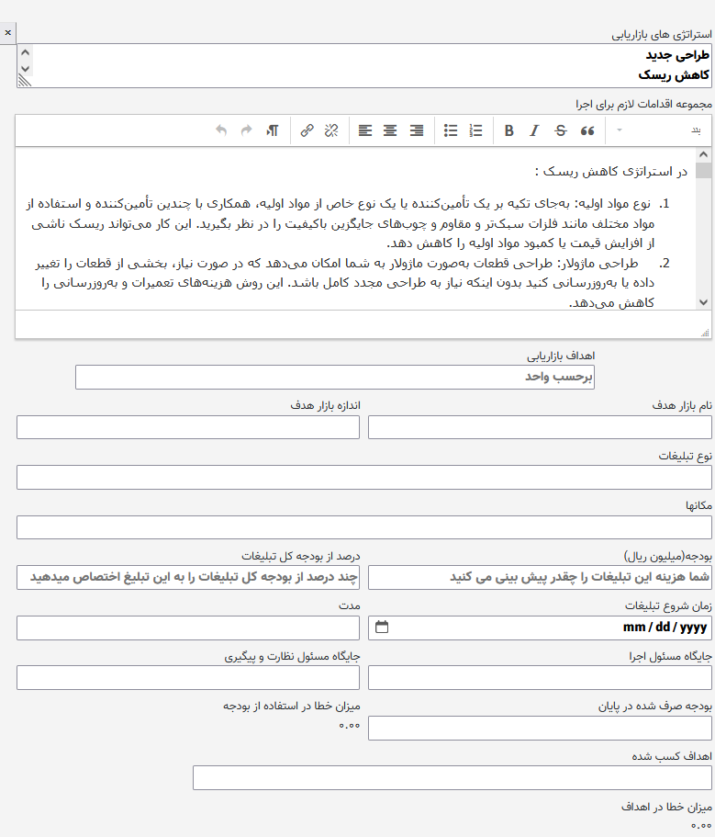Align text right in editor toolbar
This screenshot has height=837, width=715.
pyautogui.click(x=417, y=130)
